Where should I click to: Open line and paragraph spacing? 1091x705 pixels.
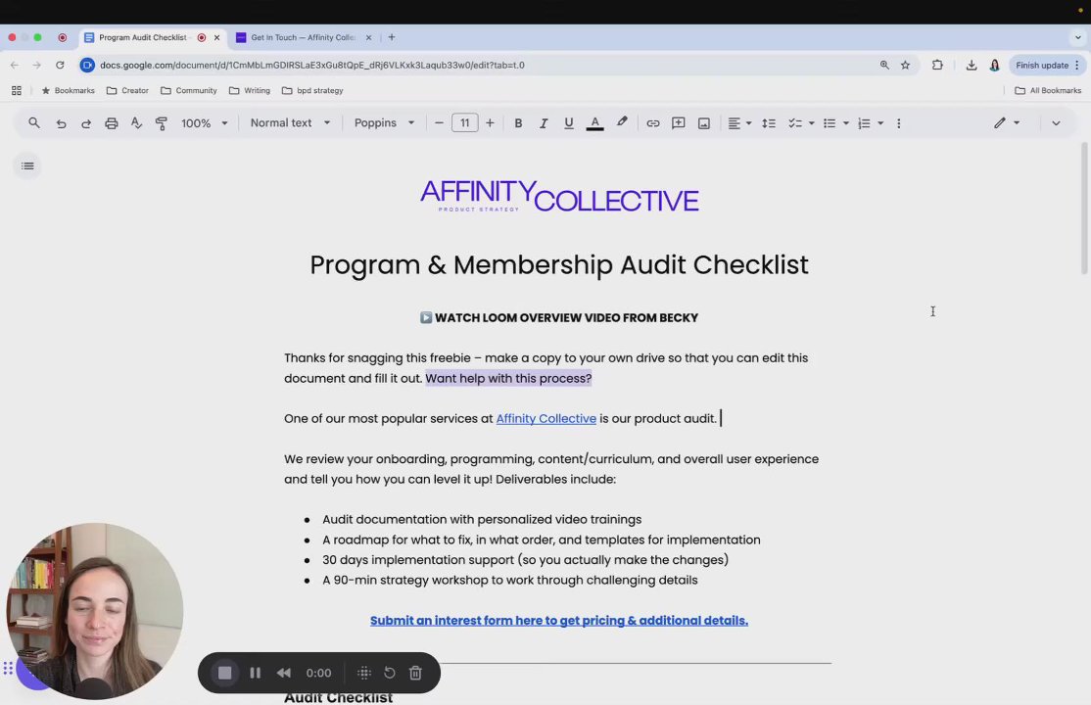(769, 123)
